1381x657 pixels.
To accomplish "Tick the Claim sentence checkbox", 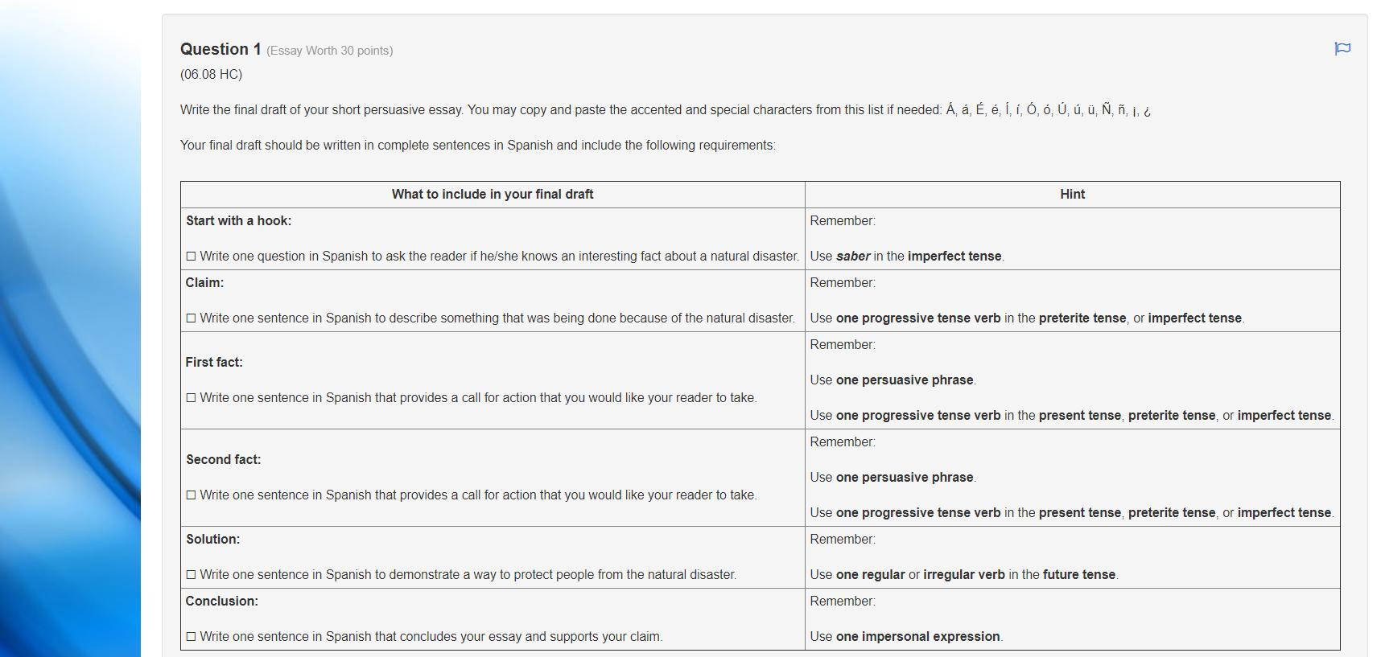I will pos(191,318).
